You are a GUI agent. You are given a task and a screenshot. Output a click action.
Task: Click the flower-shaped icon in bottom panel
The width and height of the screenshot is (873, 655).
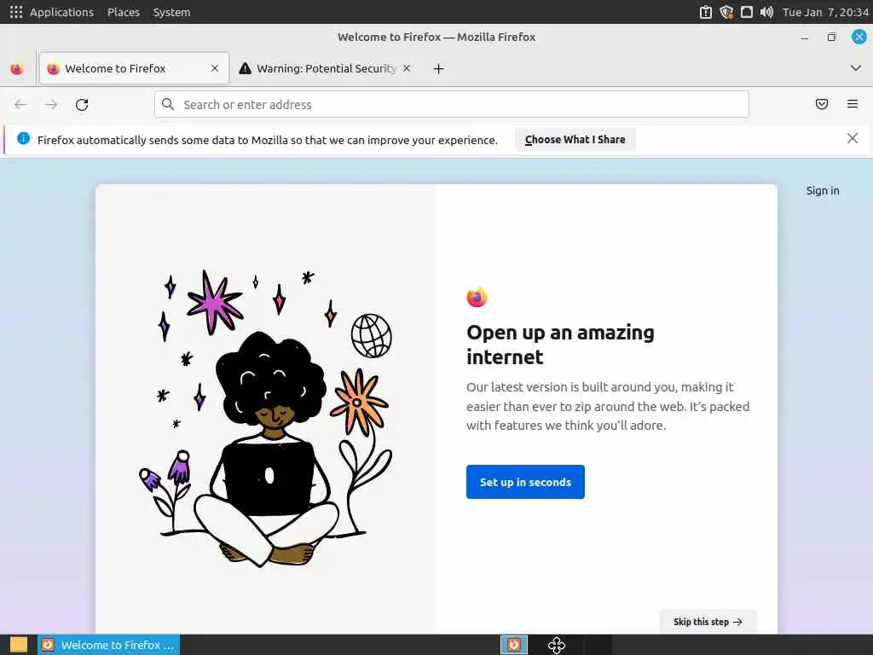556,645
